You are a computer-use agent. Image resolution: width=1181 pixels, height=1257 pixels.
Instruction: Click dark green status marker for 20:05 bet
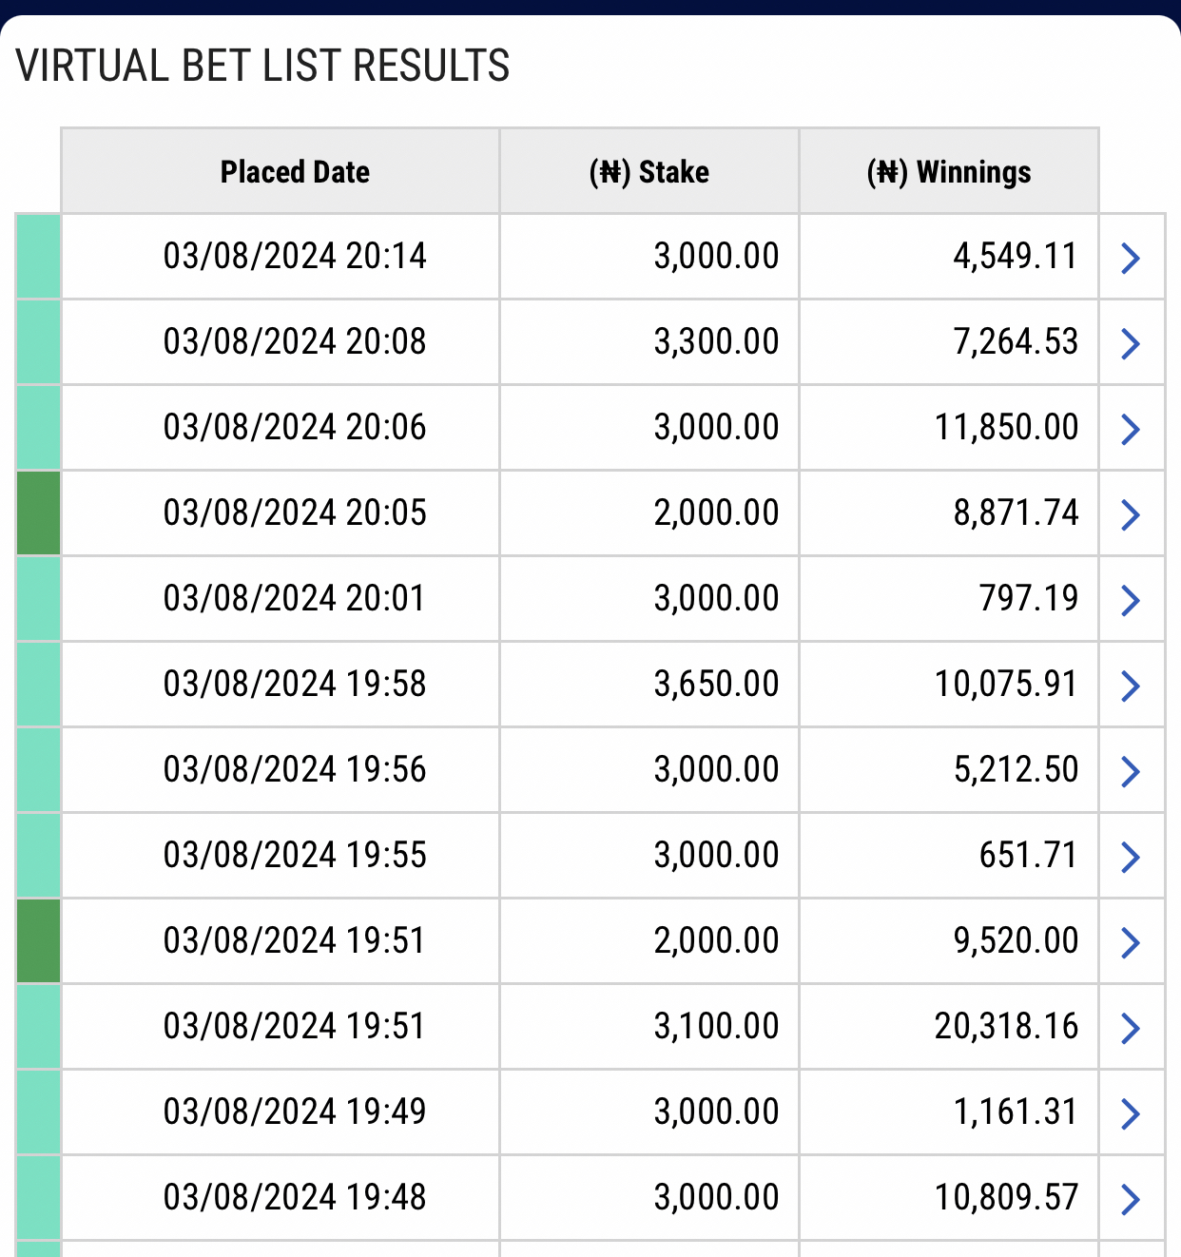tap(39, 513)
